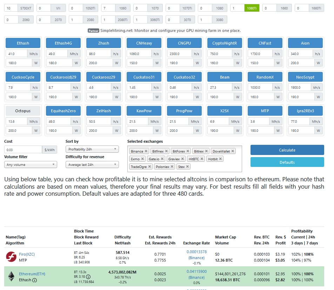Toggle the X25X algorithm
The height and width of the screenshot is (290, 334).
[x=225, y=111]
